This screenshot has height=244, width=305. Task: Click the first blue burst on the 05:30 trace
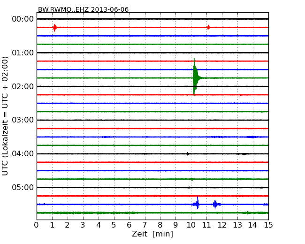click(x=196, y=204)
